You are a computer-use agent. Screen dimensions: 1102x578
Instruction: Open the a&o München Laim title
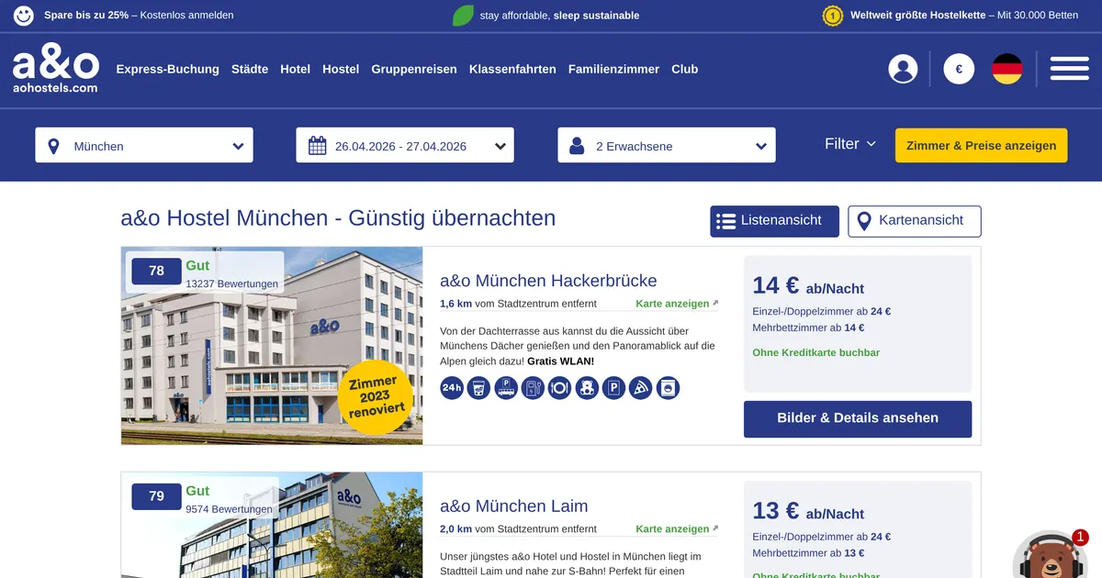(514, 506)
